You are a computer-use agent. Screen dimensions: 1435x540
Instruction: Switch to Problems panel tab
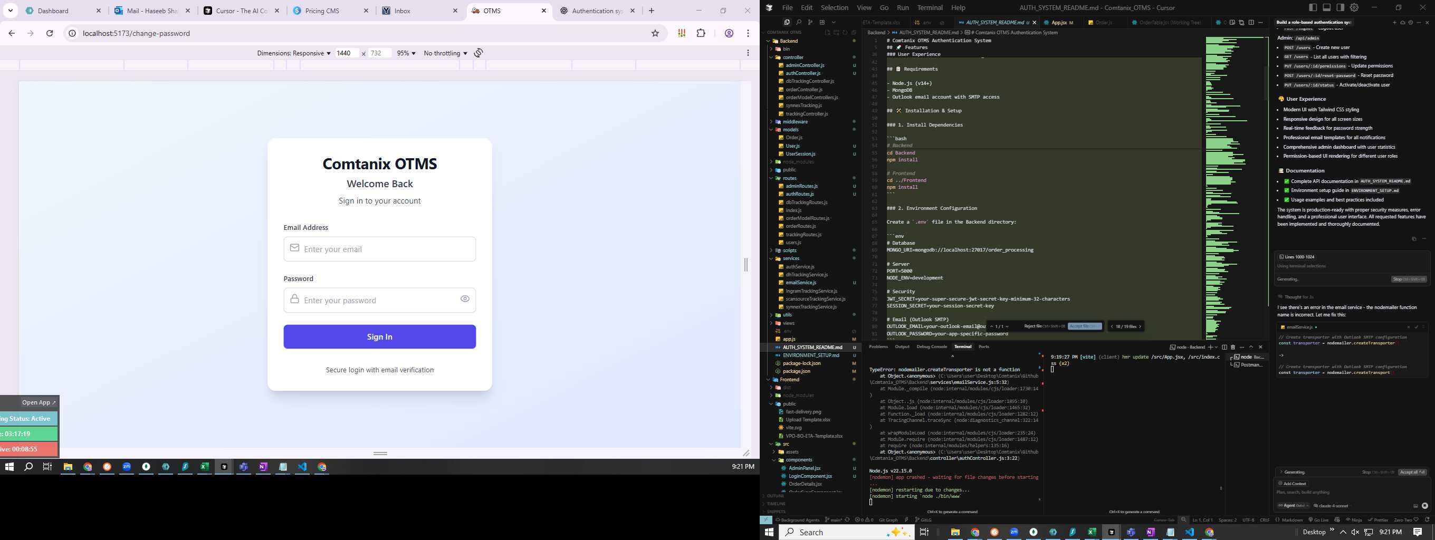[x=878, y=346]
